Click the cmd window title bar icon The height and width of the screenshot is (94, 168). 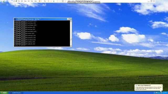[15, 19]
